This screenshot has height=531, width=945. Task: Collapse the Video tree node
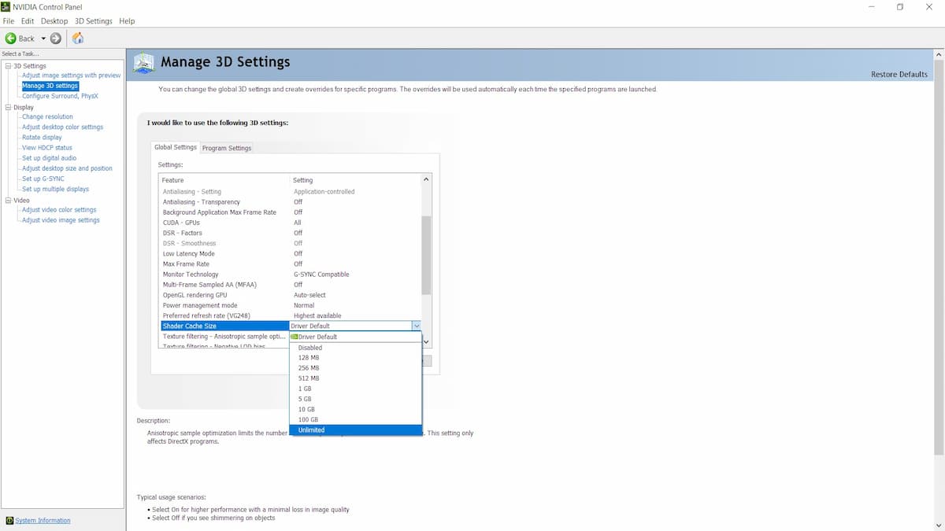8,201
